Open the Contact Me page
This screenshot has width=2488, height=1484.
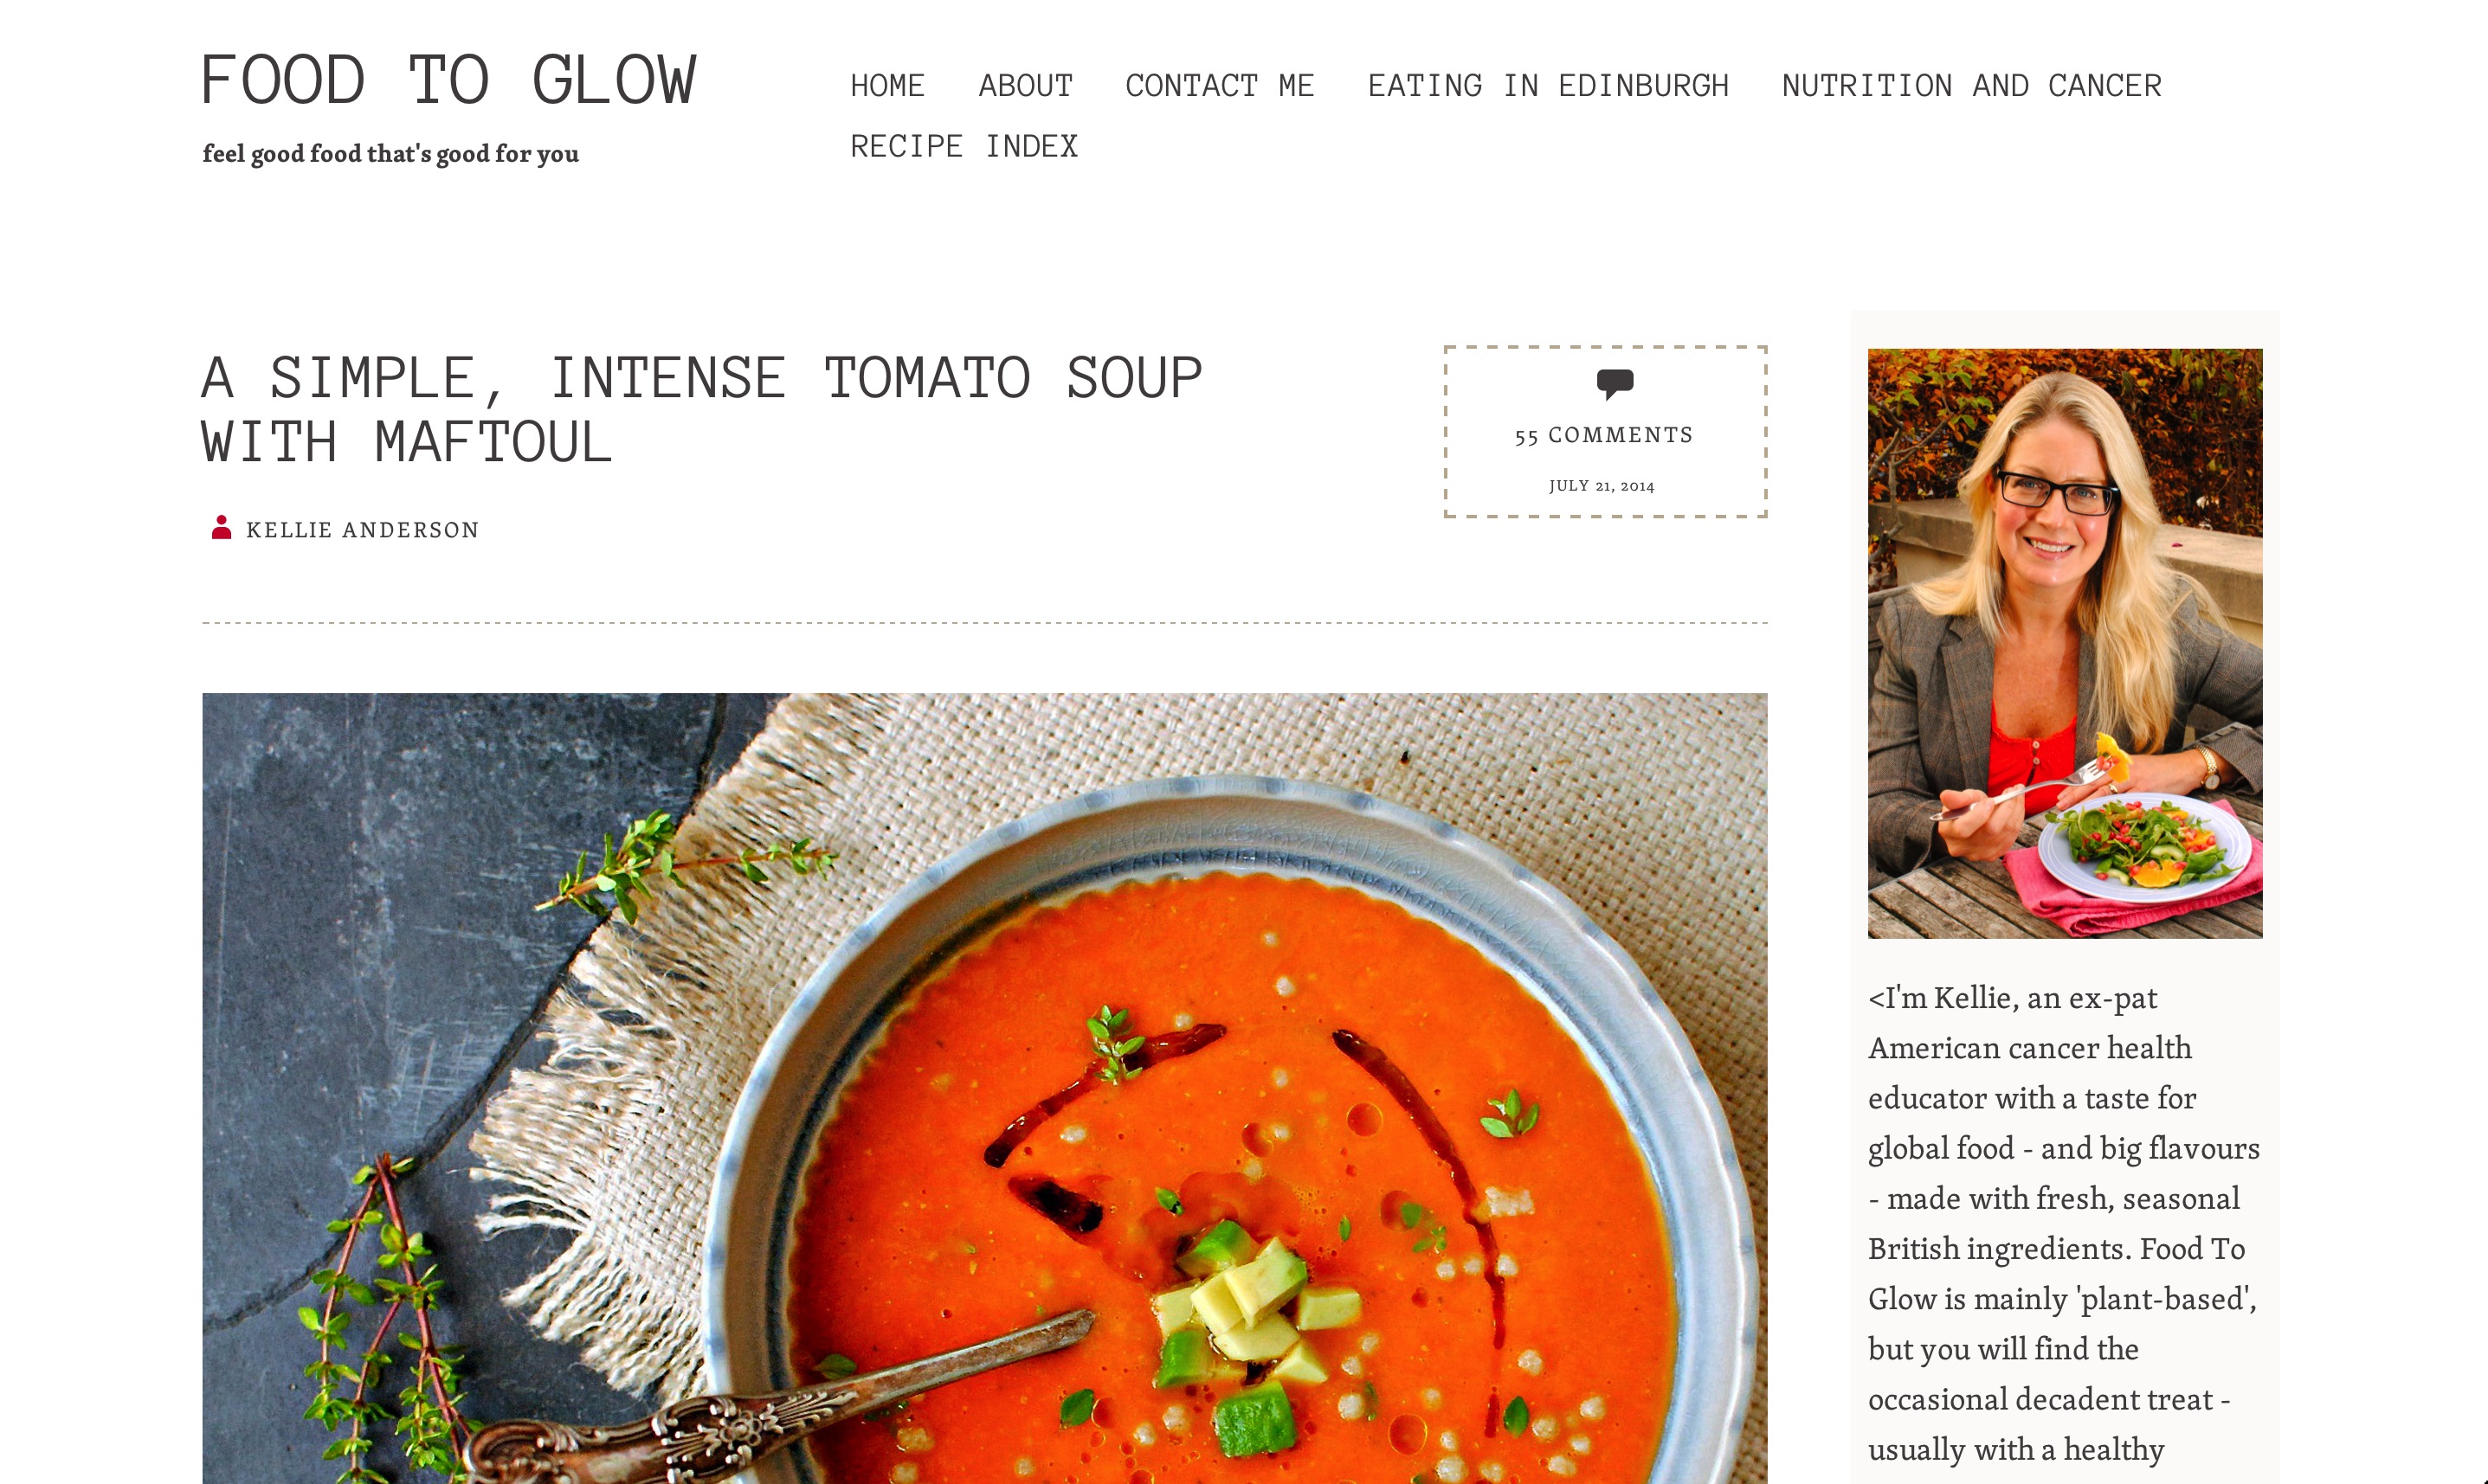pos(1220,86)
